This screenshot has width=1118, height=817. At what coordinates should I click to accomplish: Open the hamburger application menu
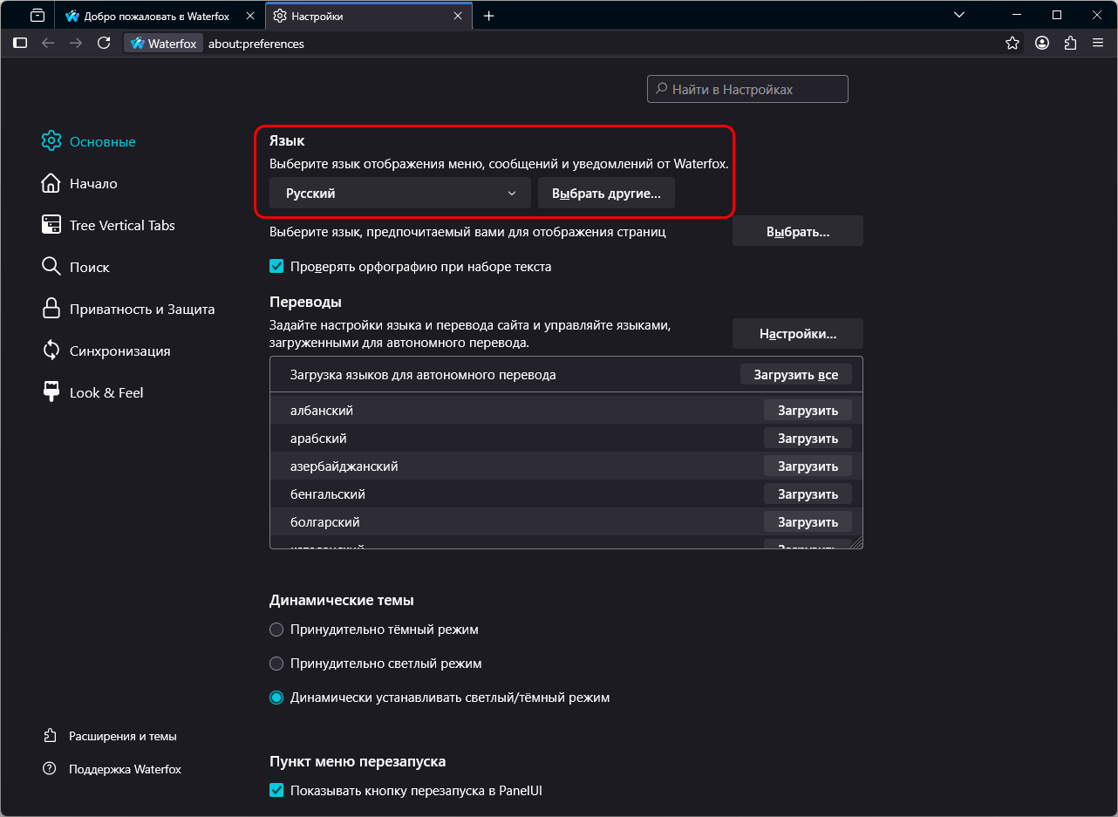1098,43
